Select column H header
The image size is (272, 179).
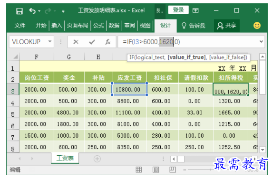coord(98,57)
